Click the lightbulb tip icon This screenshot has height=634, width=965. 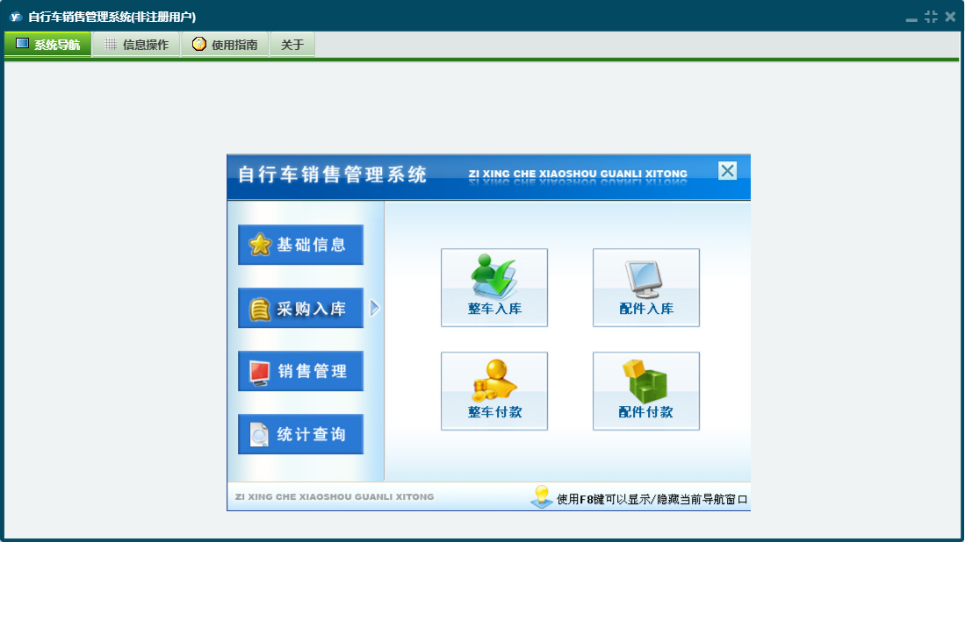point(542,496)
